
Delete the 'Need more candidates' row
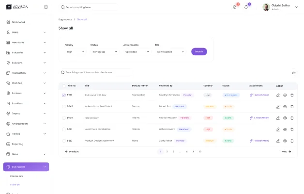292,129
